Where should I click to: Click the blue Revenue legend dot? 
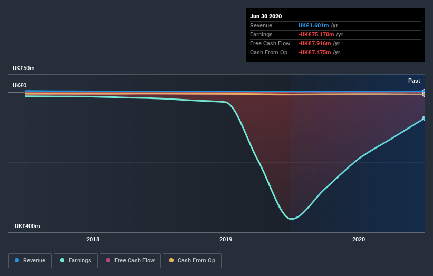coord(17,260)
